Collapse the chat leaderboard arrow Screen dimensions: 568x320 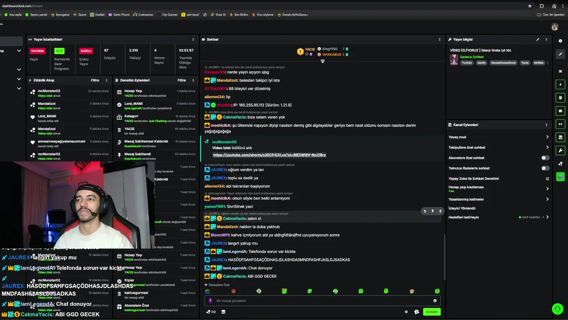(323, 61)
